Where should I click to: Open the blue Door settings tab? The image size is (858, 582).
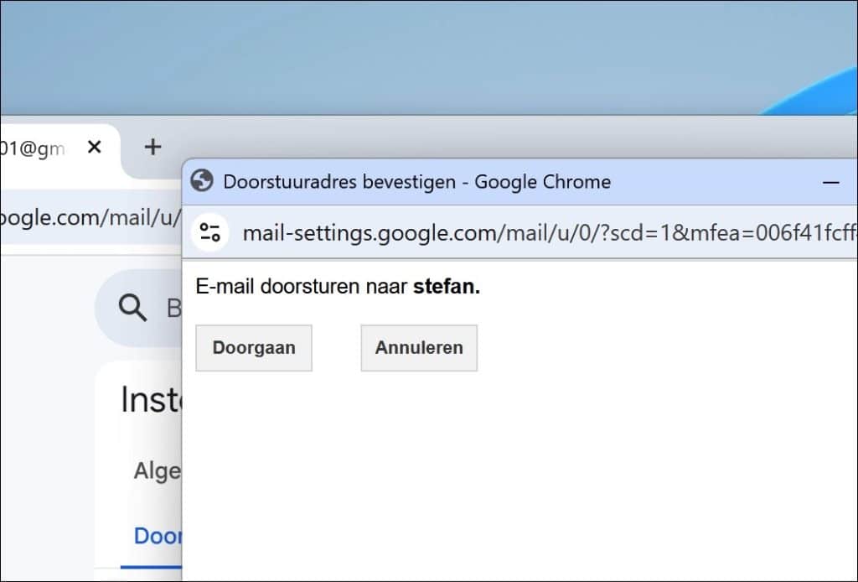(158, 536)
